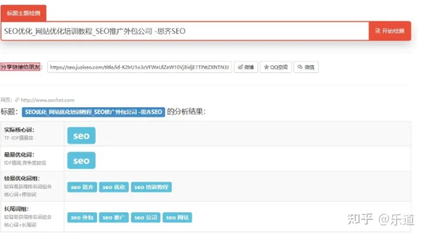425x237 pixels.
Task: Click the 的分析结果 heading text
Action: 186,111
